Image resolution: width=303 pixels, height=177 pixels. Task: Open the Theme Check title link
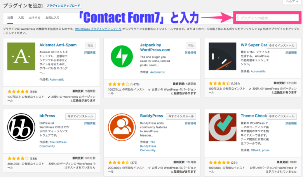pyautogui.click(x=254, y=116)
